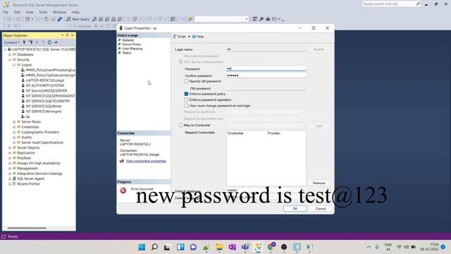Check the Specify old password checkbox
This screenshot has height=254, width=451.
click(x=186, y=81)
